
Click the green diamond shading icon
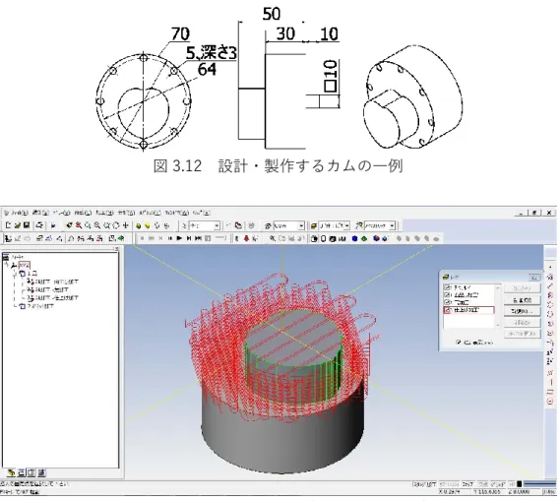[x=363, y=238]
